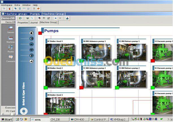
Task: Open Sensors in the left sidebar
Action: [x=11, y=30]
